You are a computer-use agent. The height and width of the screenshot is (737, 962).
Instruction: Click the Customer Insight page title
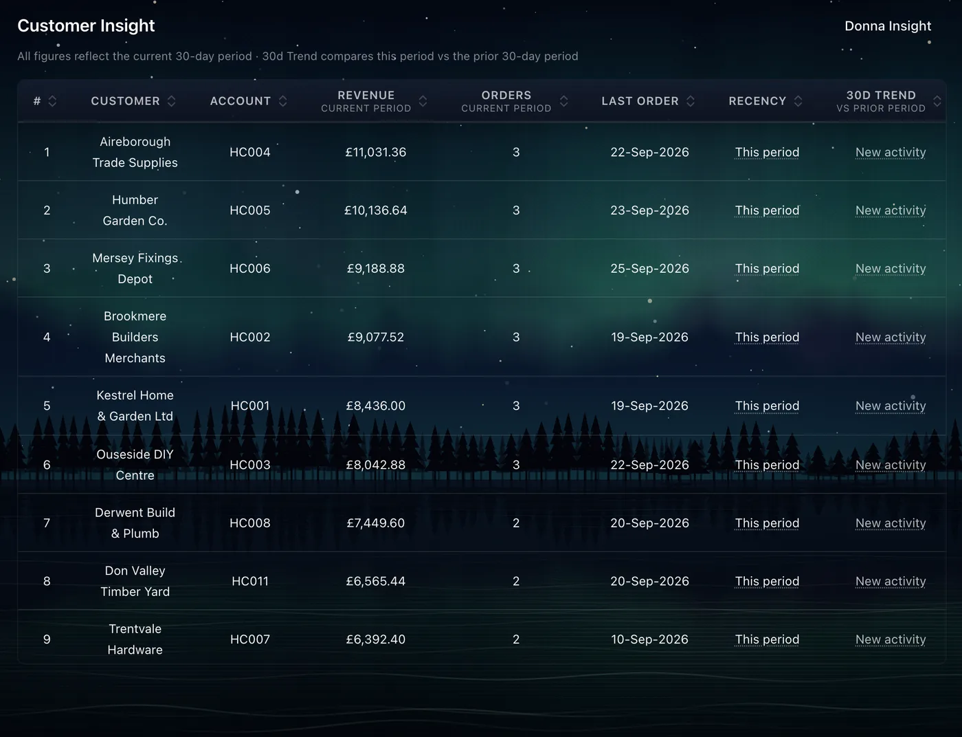point(86,25)
